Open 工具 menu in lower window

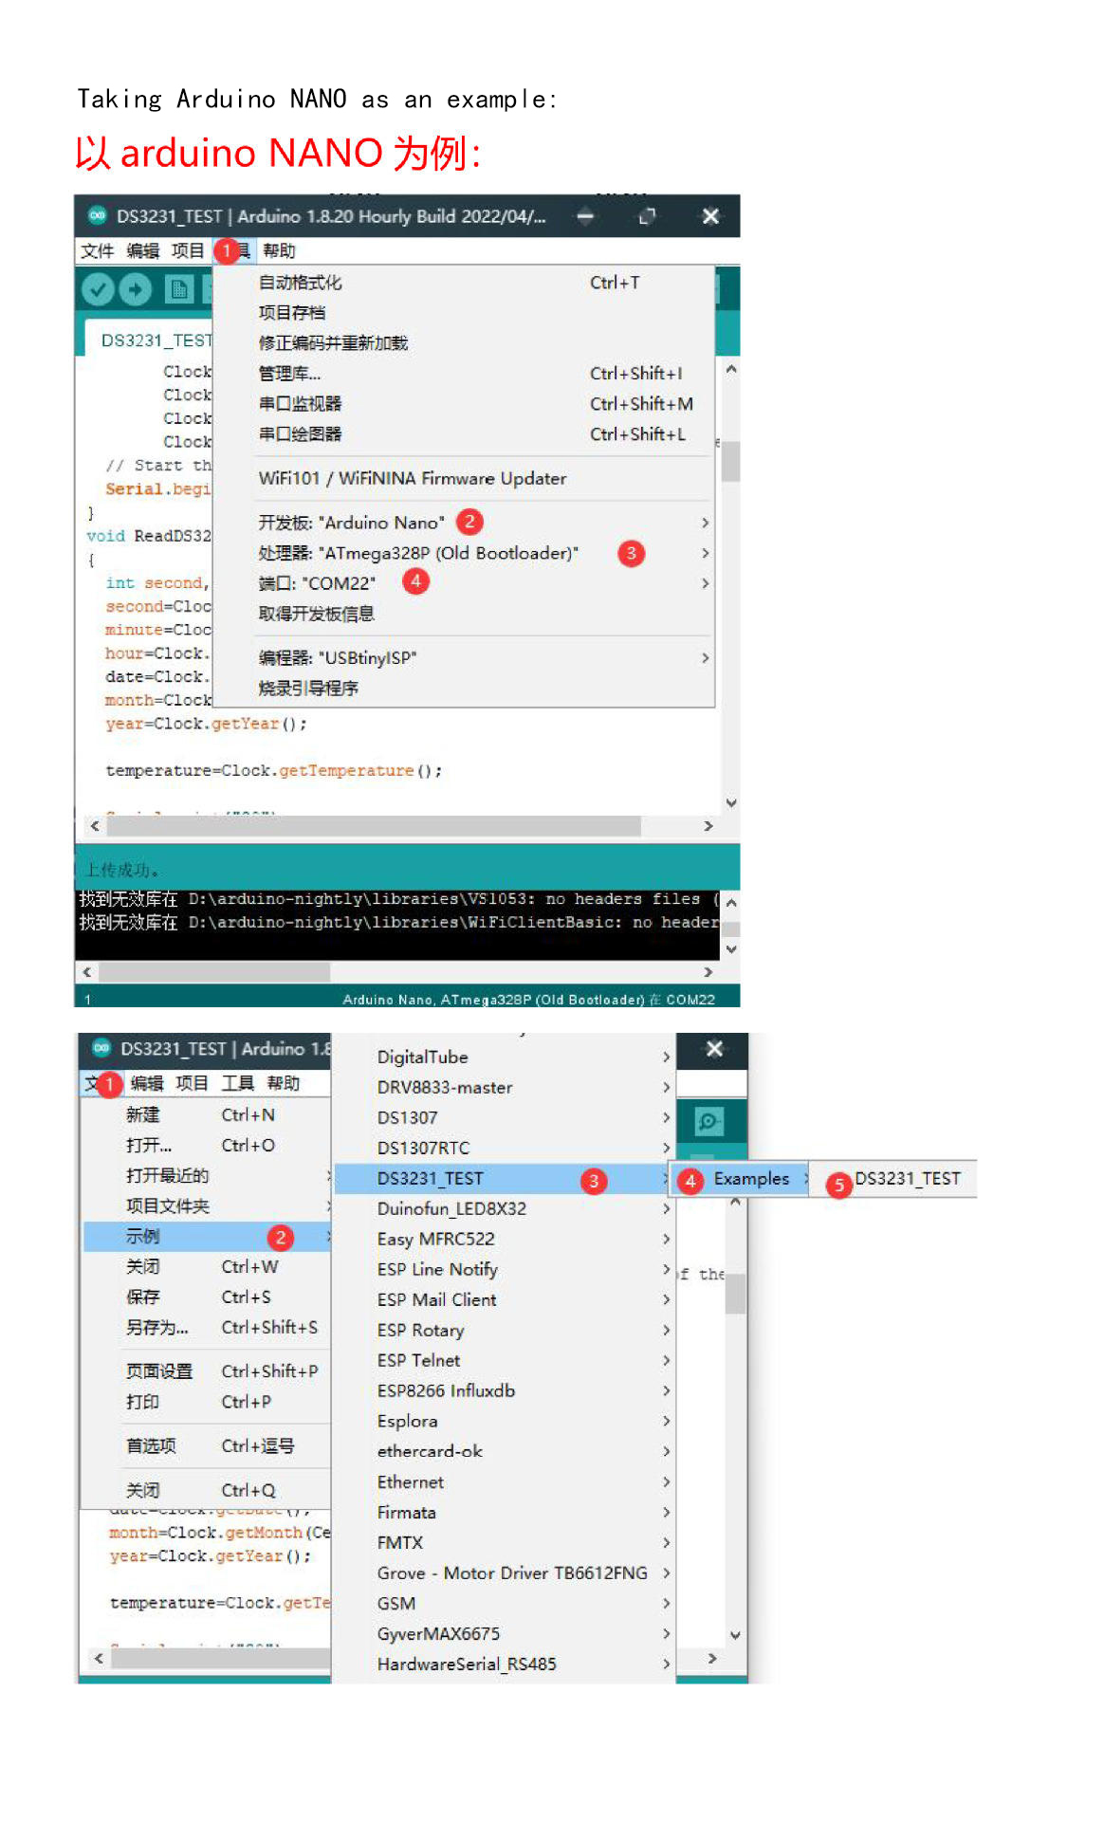click(237, 1083)
